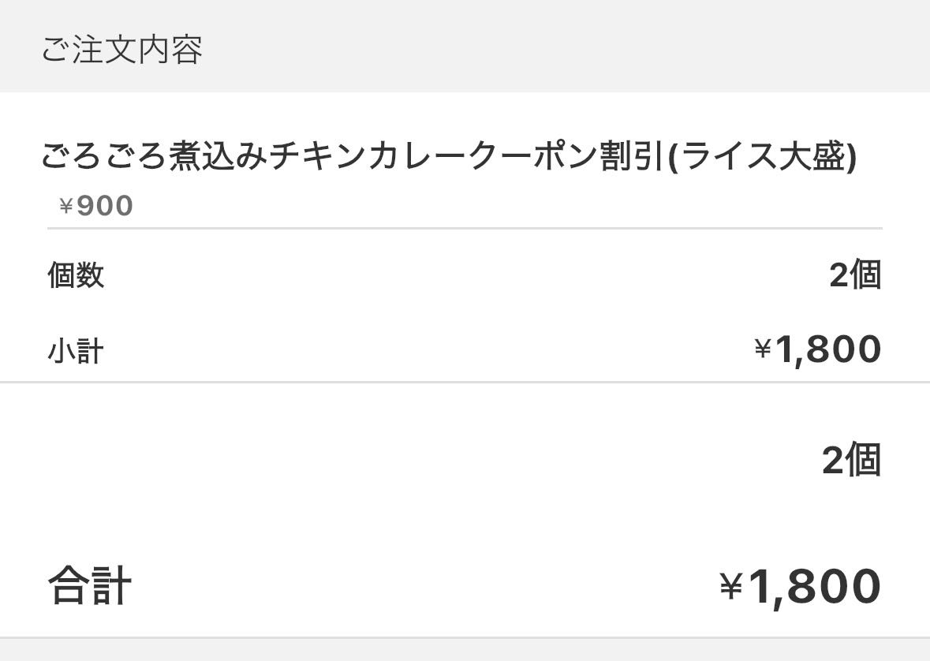Click the ご注文内容 section header
Image resolution: width=930 pixels, height=661 pixels.
click(x=122, y=49)
